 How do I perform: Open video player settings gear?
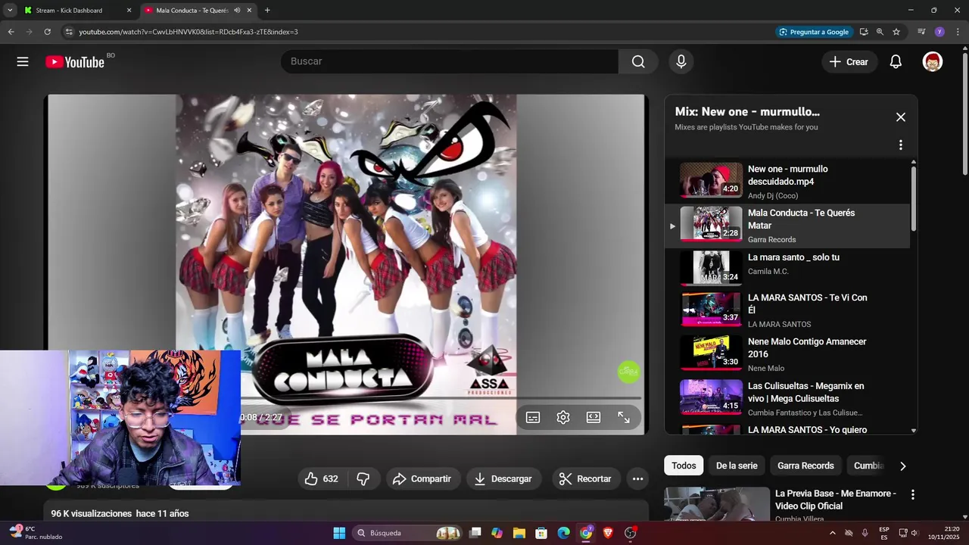(563, 417)
